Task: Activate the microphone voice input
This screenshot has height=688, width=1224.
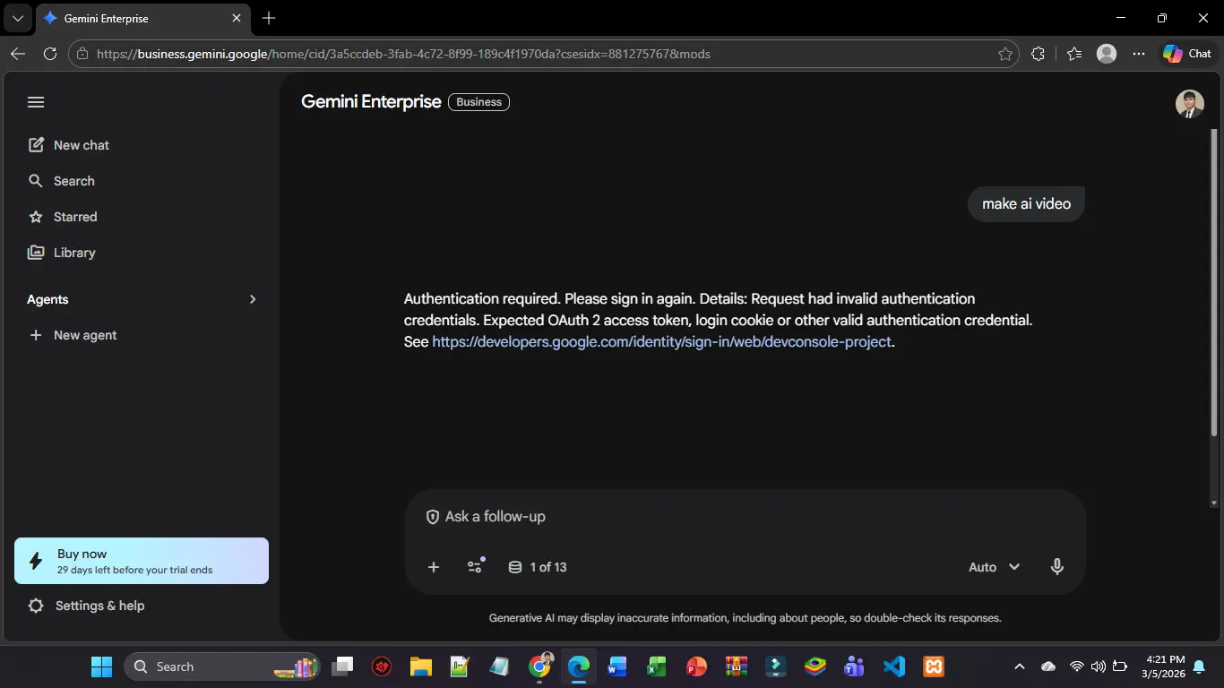Action: (1057, 567)
